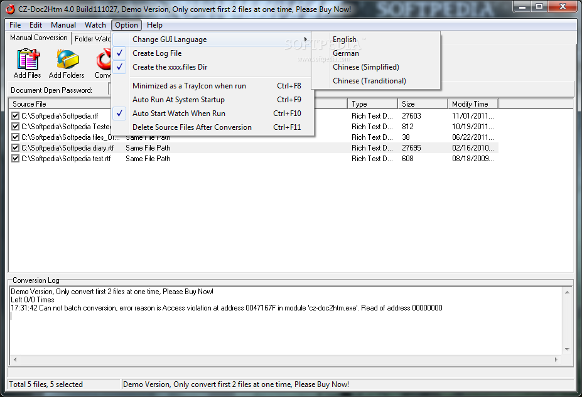
Task: Toggle checkbox for Softpedia test.rtf
Action: 15,159
